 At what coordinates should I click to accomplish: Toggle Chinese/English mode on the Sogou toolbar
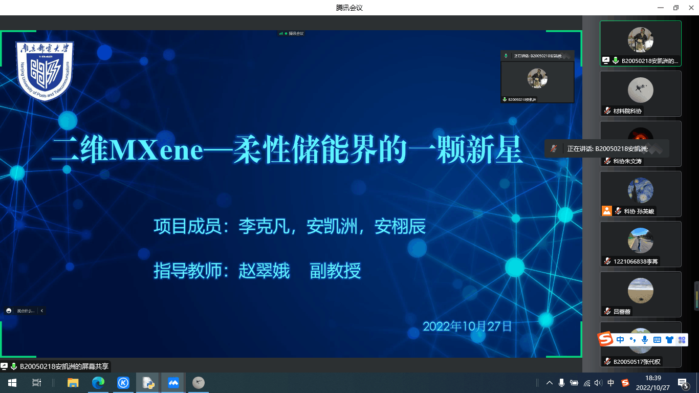click(620, 340)
